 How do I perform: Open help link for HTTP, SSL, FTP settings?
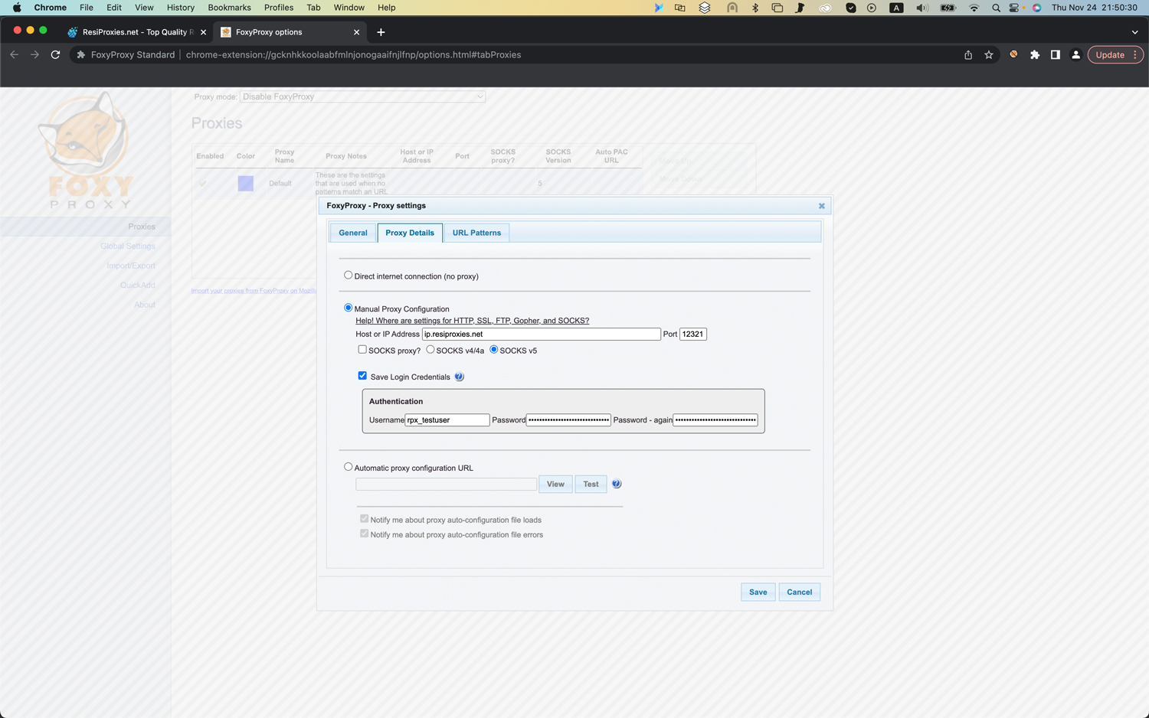pyautogui.click(x=473, y=321)
